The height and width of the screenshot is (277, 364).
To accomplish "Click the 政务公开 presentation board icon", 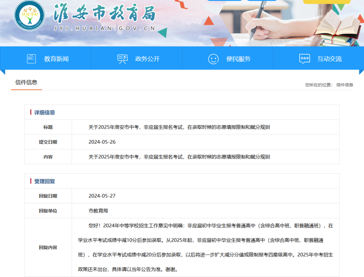I will [x=122, y=58].
